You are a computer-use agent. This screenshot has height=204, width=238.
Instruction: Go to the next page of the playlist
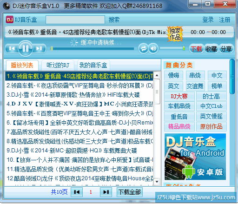tap(106, 192)
